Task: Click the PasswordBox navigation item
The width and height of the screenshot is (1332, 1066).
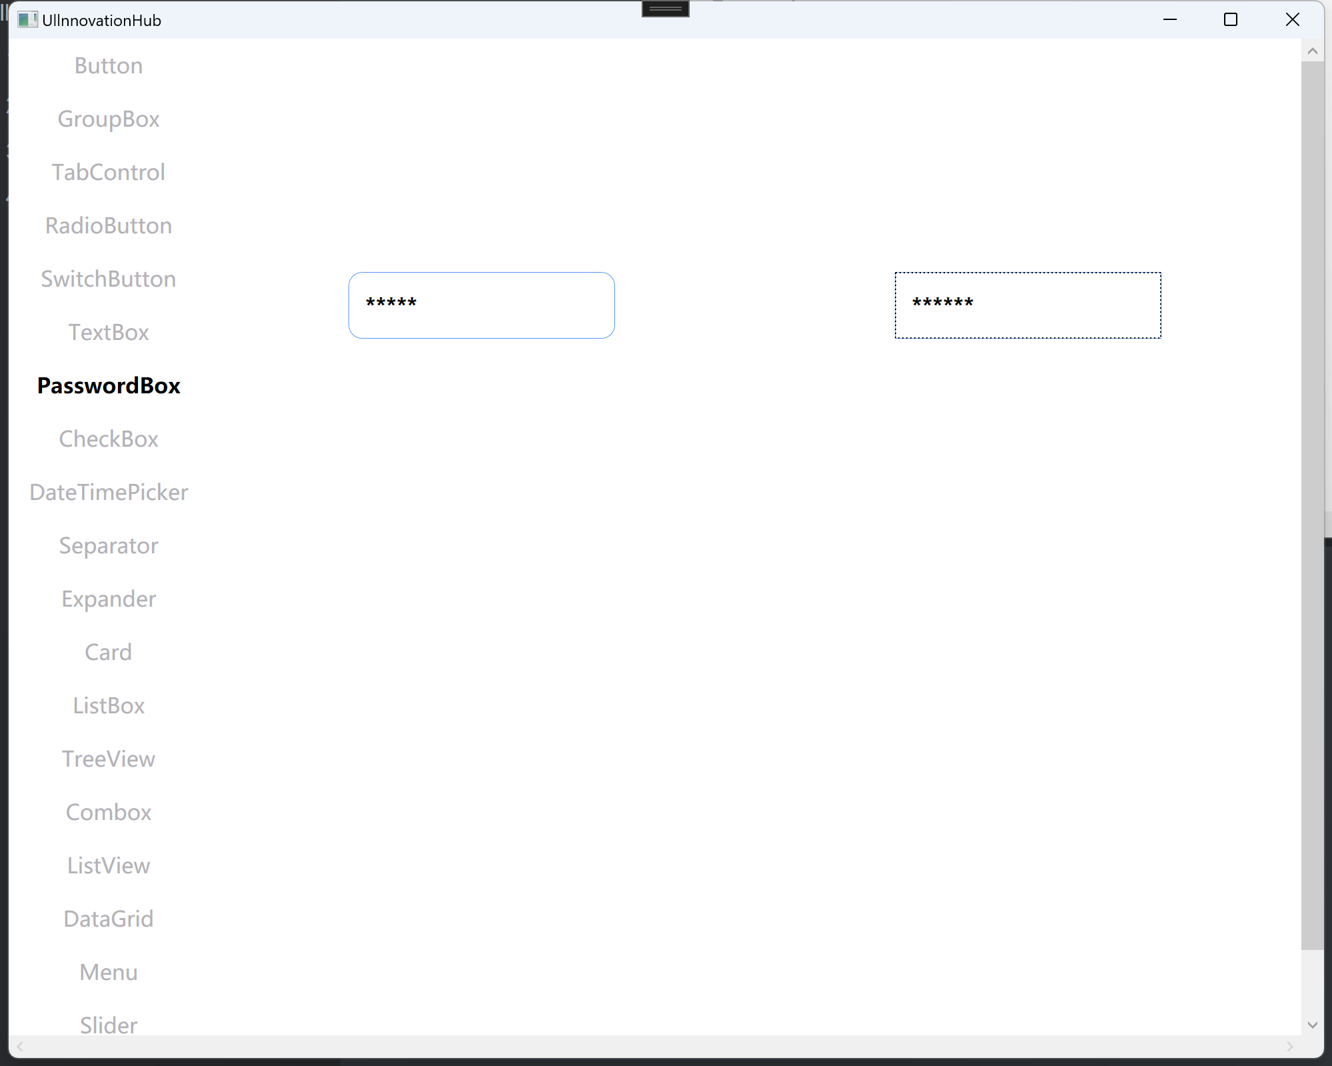Action: (x=109, y=385)
